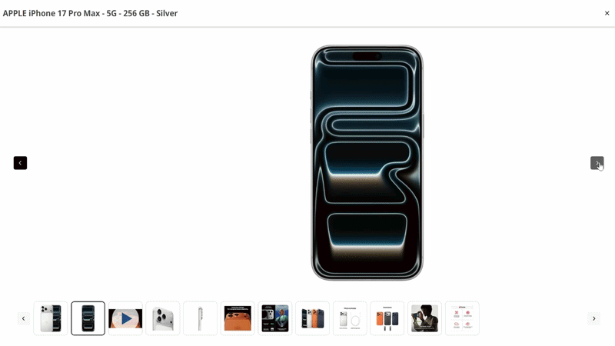Close the product image gallery
This screenshot has height=346, width=615.
607,13
